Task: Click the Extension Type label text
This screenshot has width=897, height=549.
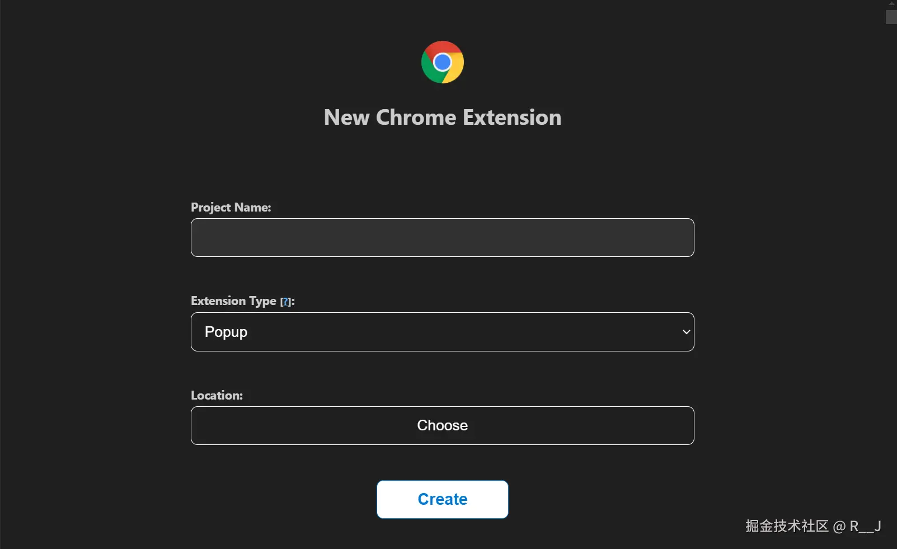Action: [x=233, y=301]
